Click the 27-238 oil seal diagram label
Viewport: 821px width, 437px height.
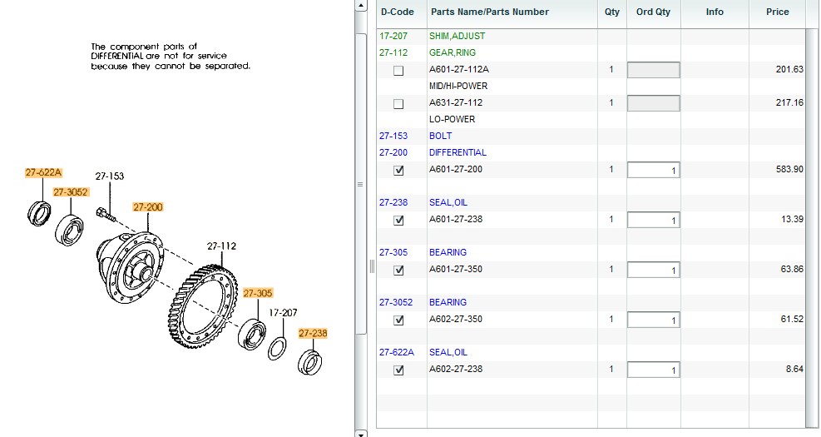[313, 333]
